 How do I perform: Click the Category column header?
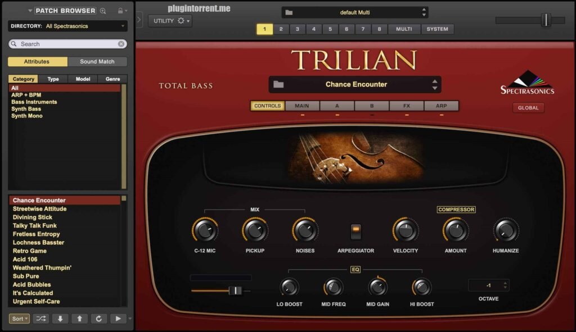pos(23,79)
